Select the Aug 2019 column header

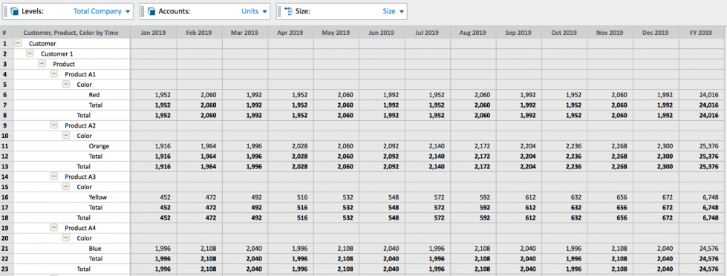(473, 33)
